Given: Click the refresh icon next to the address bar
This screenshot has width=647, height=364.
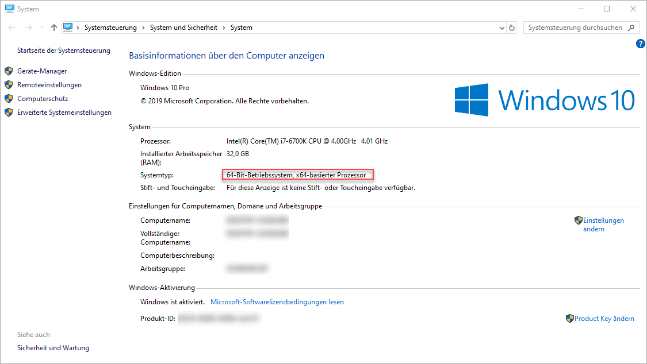Looking at the screenshot, I should (511, 27).
